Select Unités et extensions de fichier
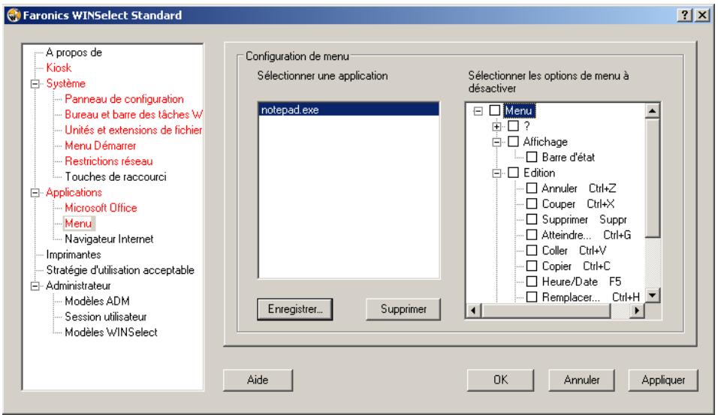718x415 pixels. [x=133, y=130]
